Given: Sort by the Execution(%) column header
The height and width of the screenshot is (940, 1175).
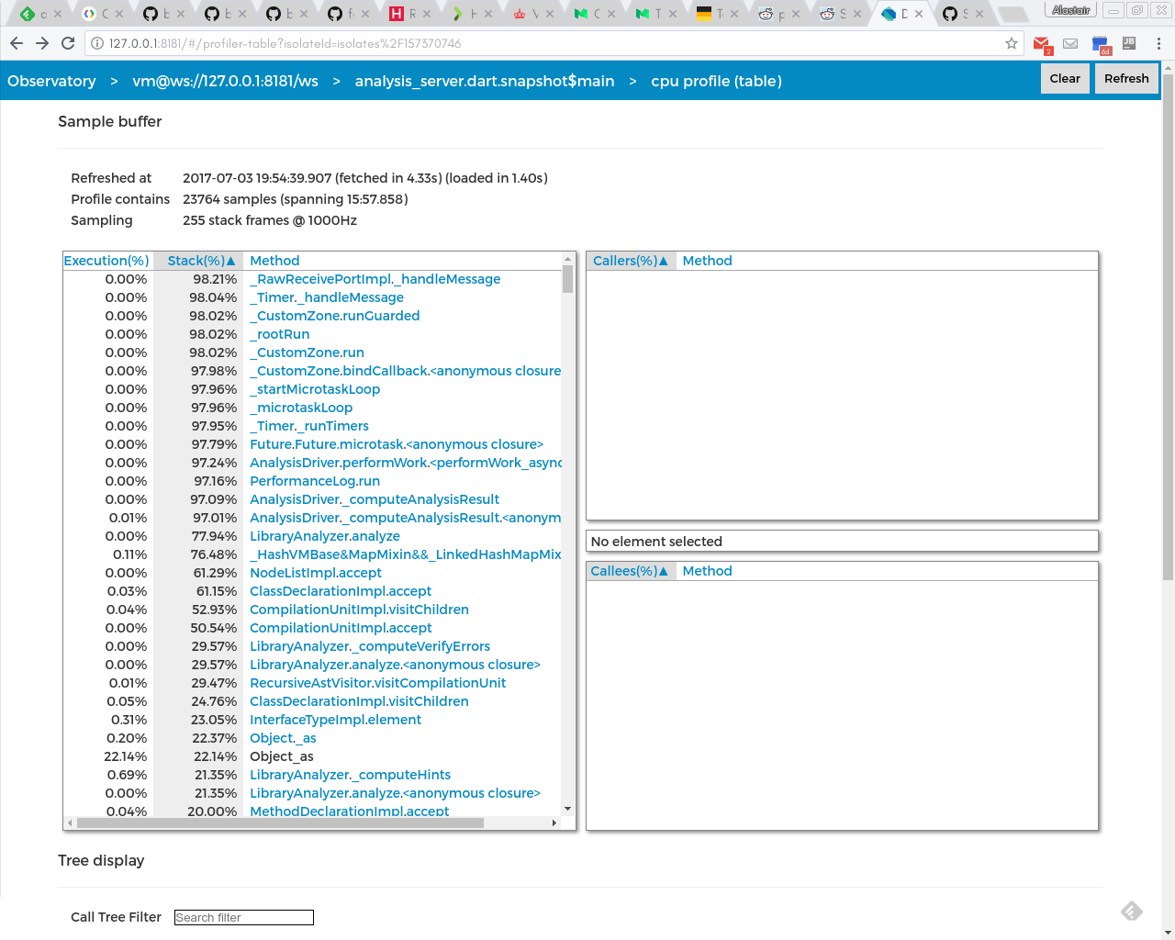Looking at the screenshot, I should tap(106, 261).
